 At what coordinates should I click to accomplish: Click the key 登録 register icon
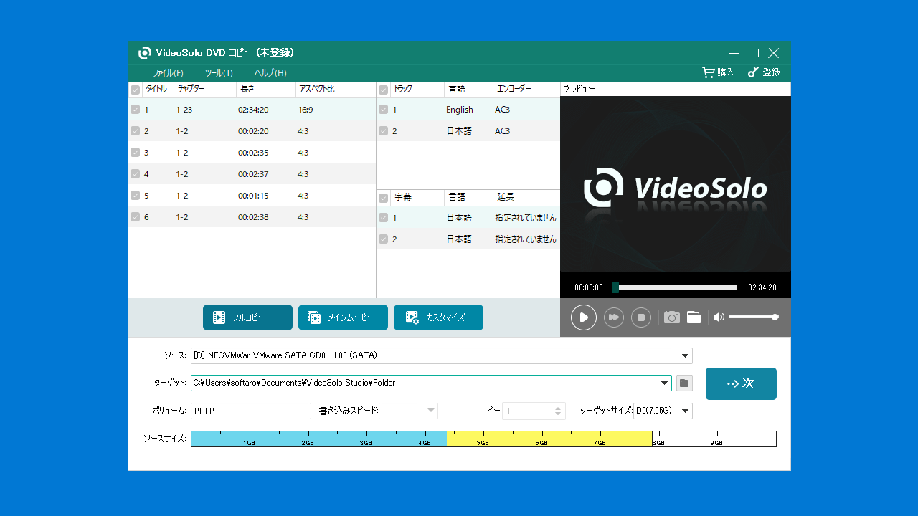[x=753, y=72]
